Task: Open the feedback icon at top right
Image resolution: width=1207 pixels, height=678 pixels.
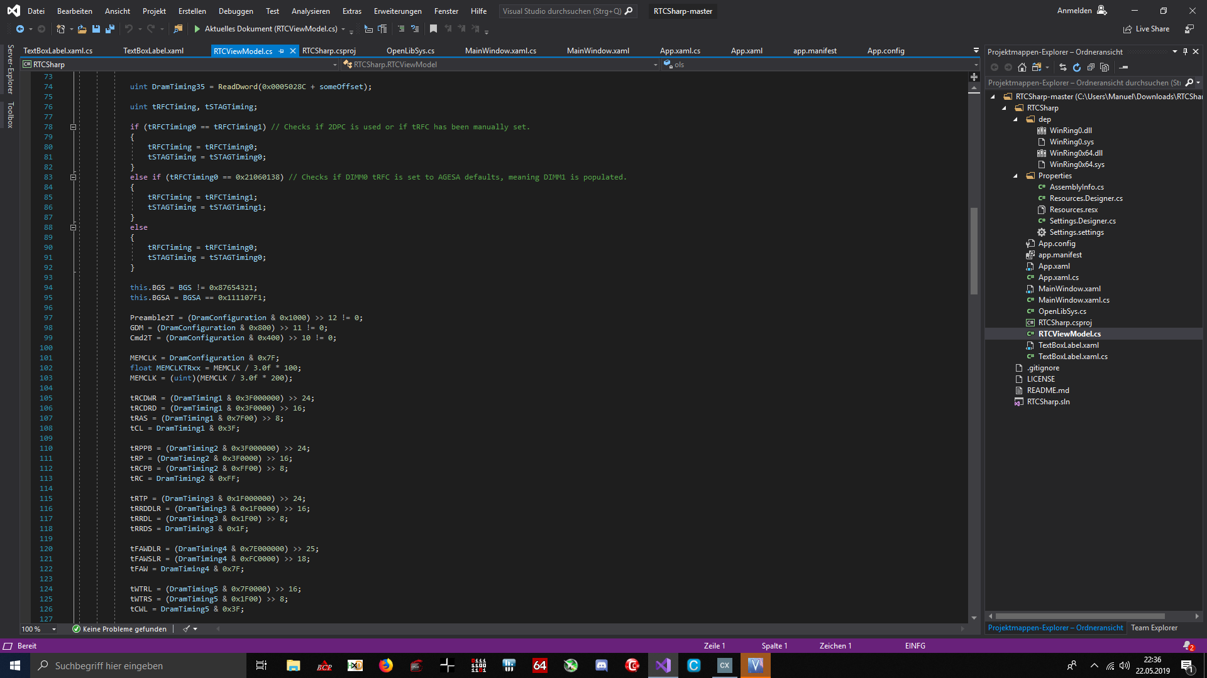Action: tap(1189, 29)
